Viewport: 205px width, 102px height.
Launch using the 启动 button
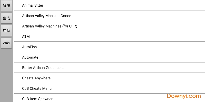(x=6, y=31)
